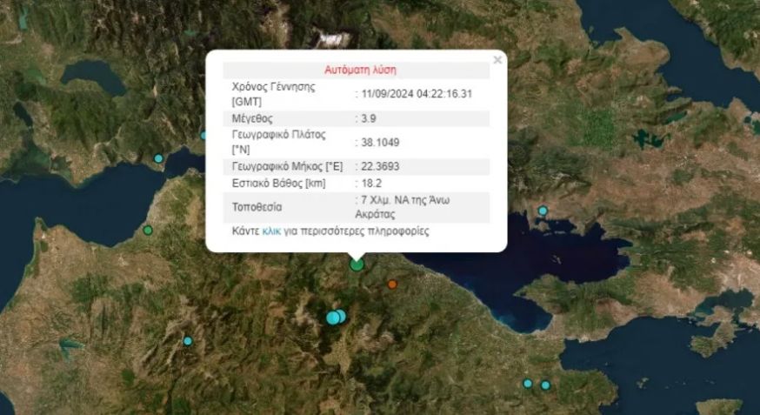Select the left cyan marker of the southeastern pair
The image size is (760, 415).
[x=527, y=384]
